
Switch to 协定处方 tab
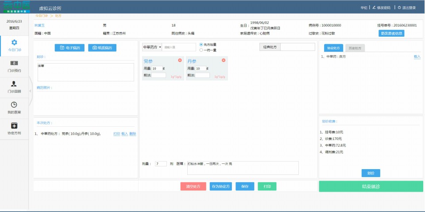(333, 48)
